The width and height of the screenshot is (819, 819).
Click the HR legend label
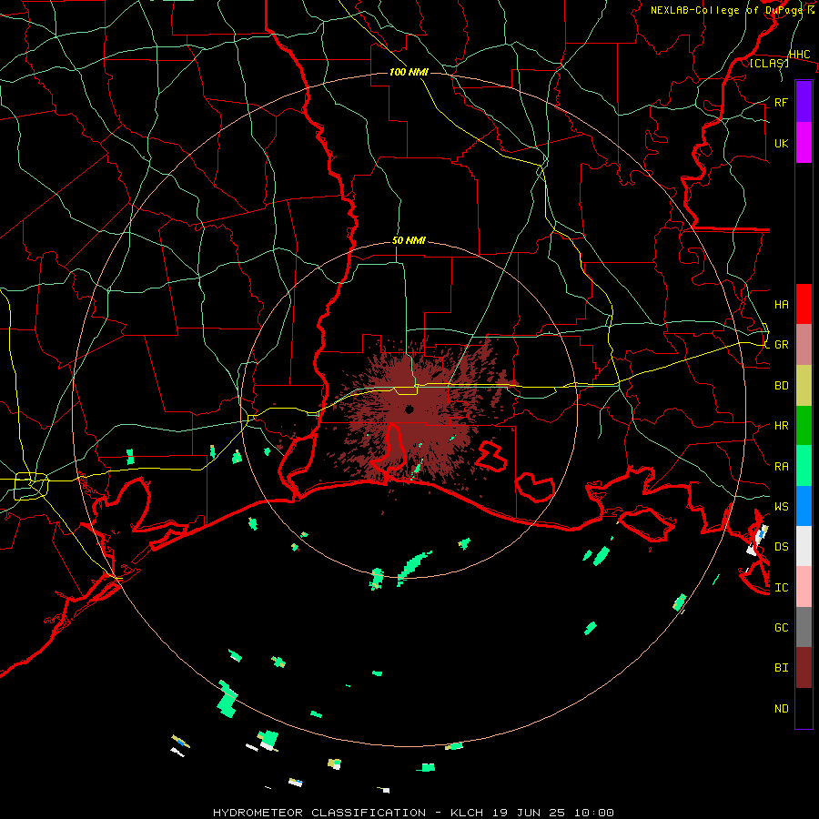pyautogui.click(x=781, y=426)
